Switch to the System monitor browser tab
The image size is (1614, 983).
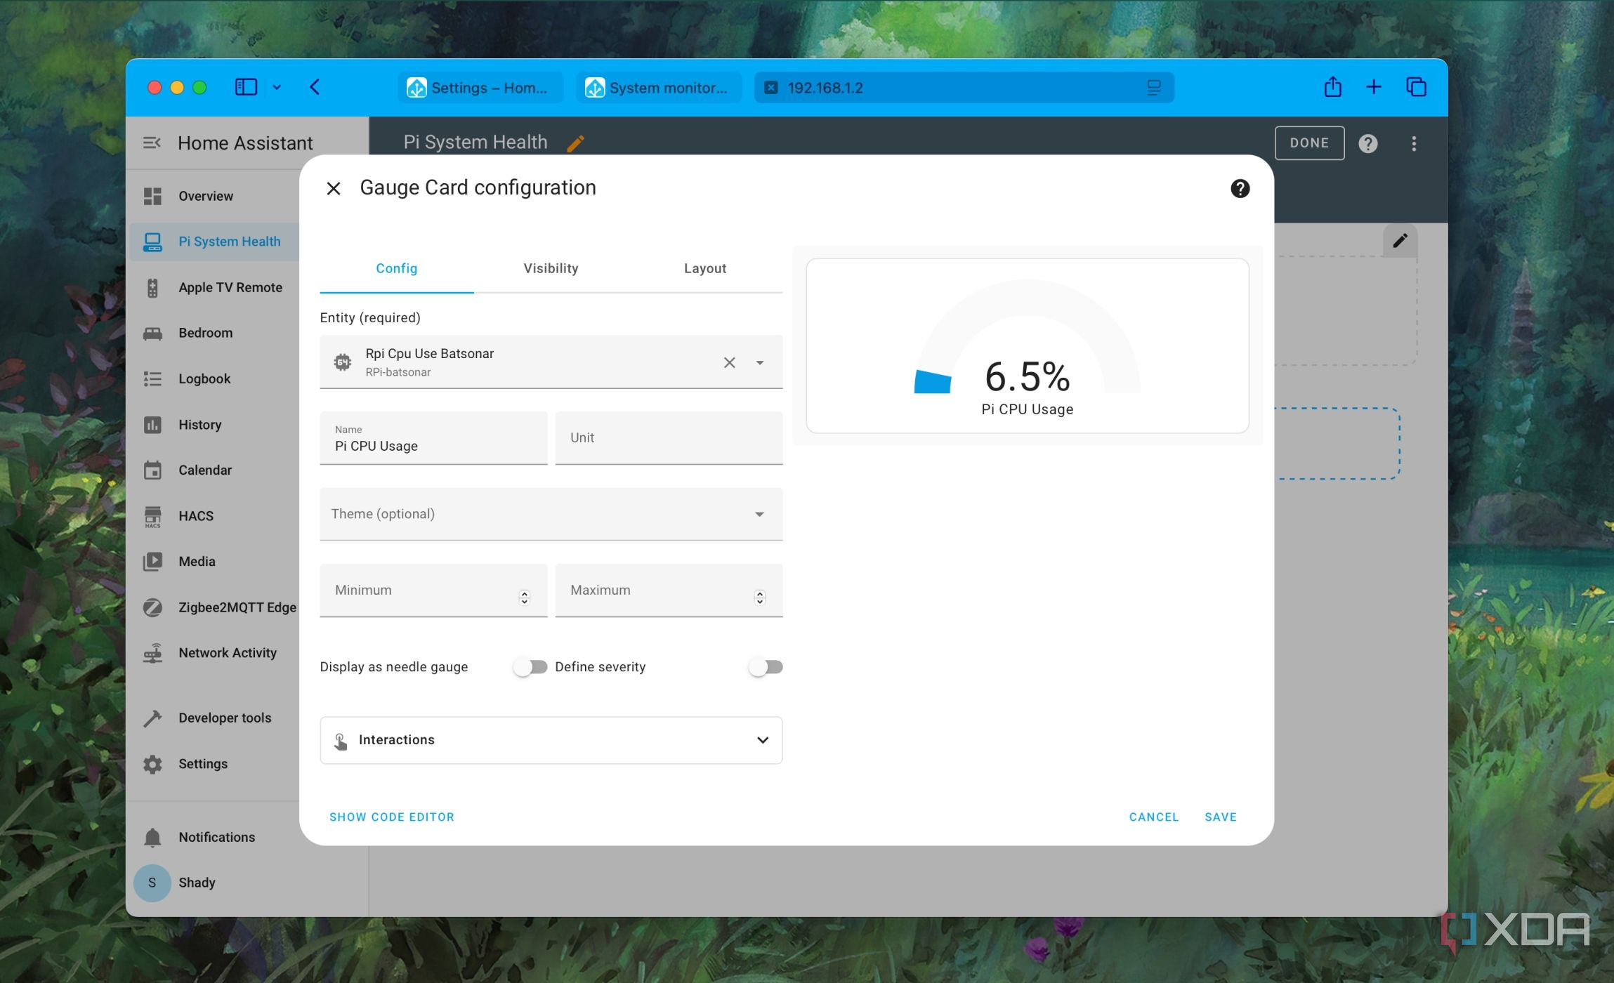click(659, 87)
